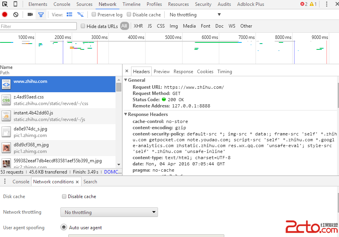Click into the Filter text field
This screenshot has height=237, width=339.
pos(38,26)
